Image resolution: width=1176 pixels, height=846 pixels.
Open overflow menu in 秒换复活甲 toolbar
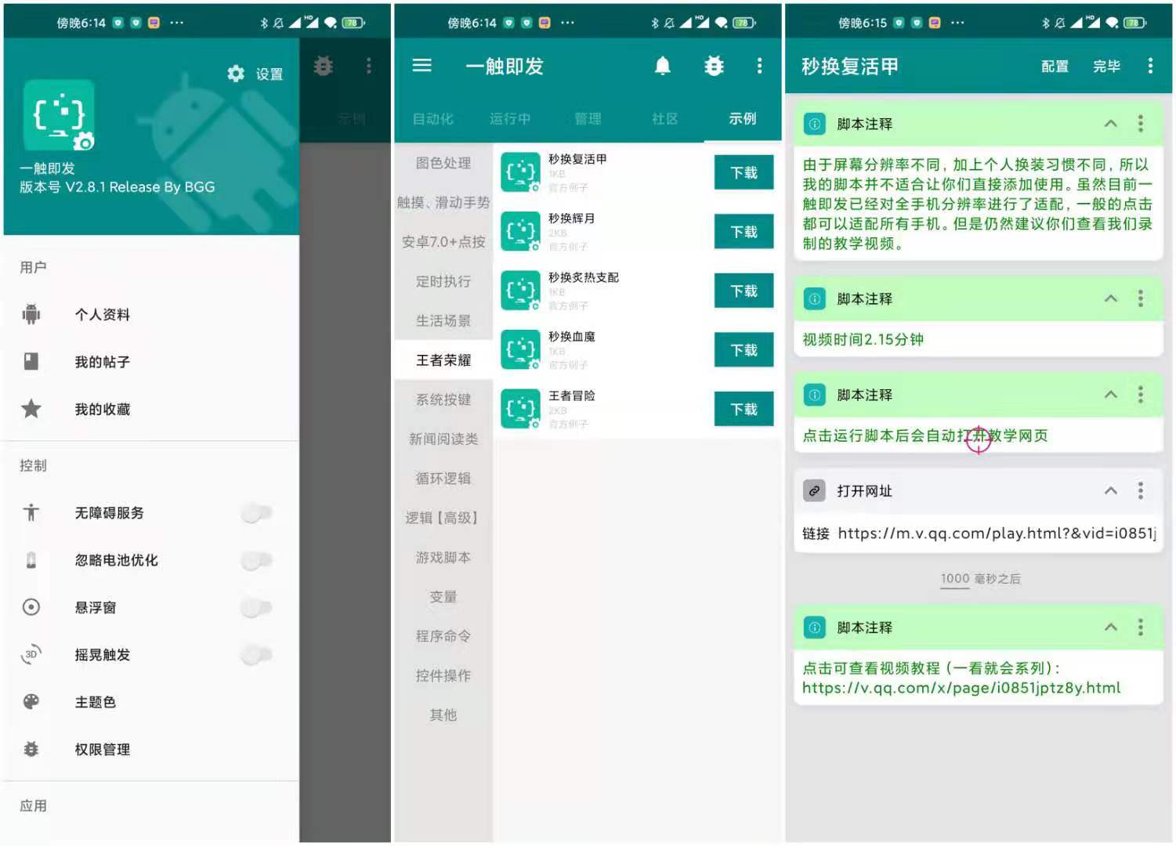[1150, 67]
